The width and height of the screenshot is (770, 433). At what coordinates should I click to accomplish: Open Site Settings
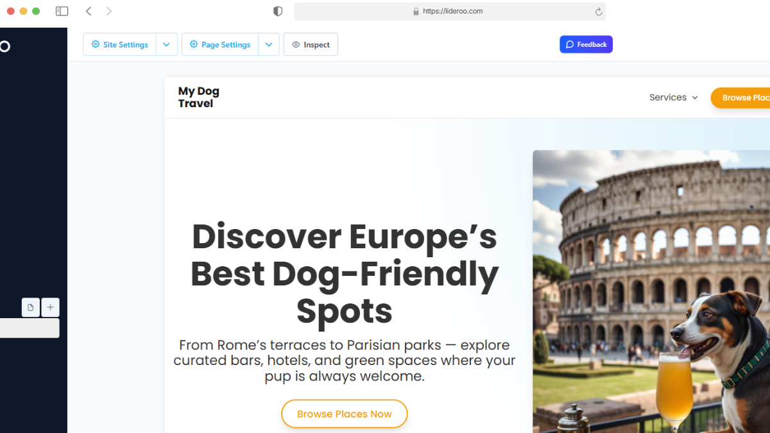point(120,45)
